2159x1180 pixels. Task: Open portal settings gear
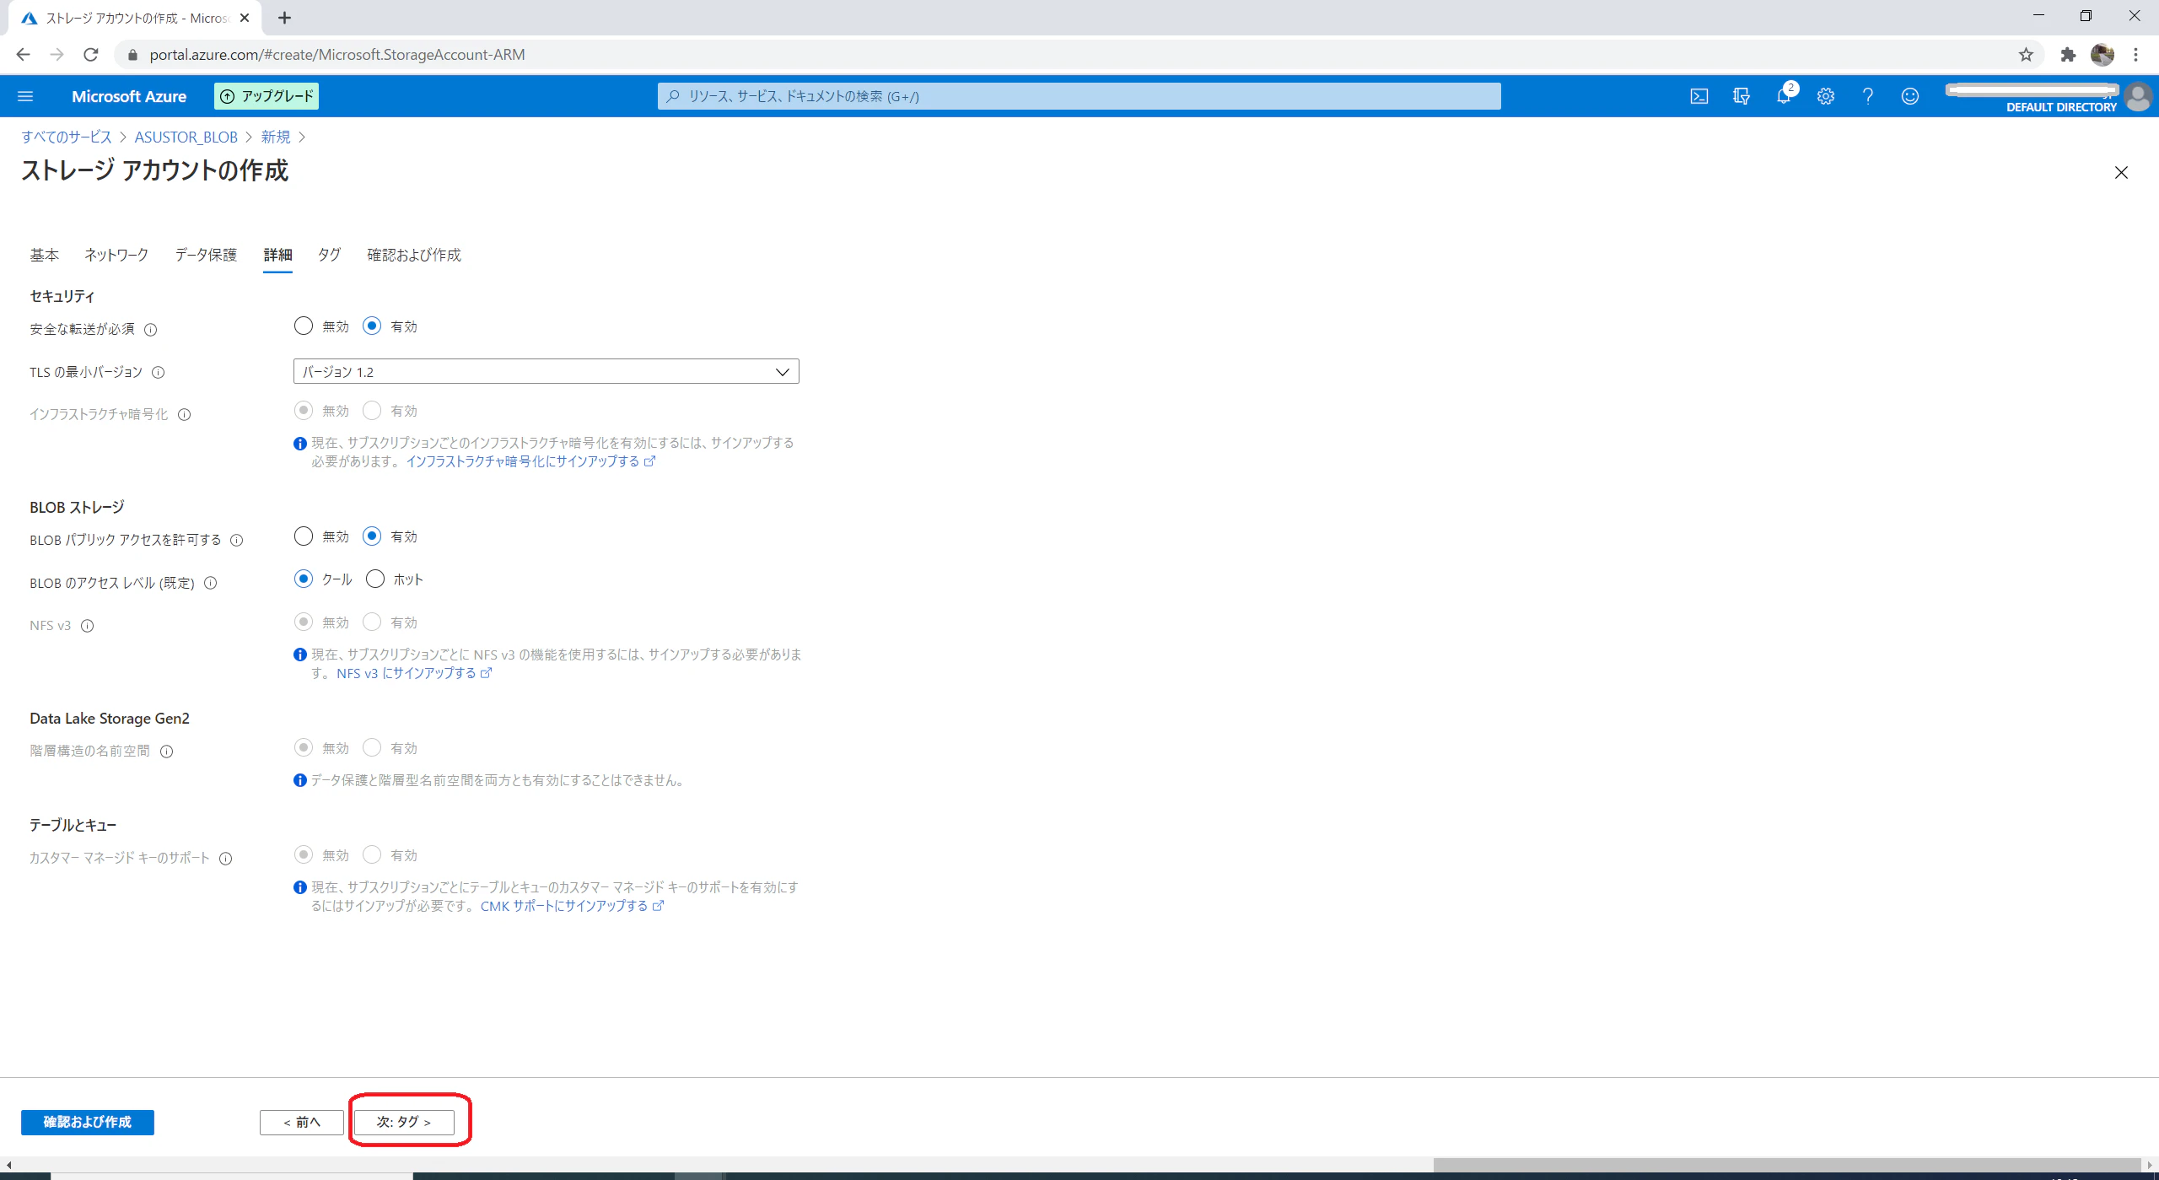tap(1826, 96)
